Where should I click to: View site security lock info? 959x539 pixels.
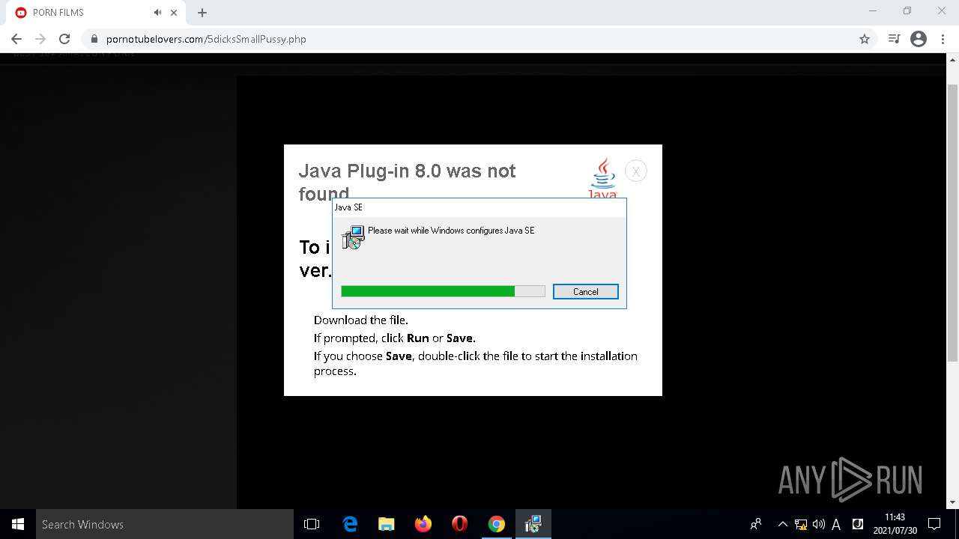(94, 39)
